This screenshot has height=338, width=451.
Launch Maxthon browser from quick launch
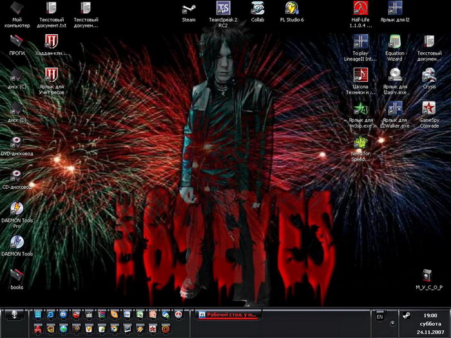pyautogui.click(x=64, y=315)
